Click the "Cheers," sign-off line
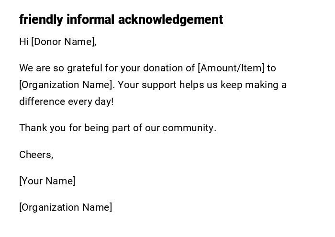The image size is (335, 237). (36, 155)
